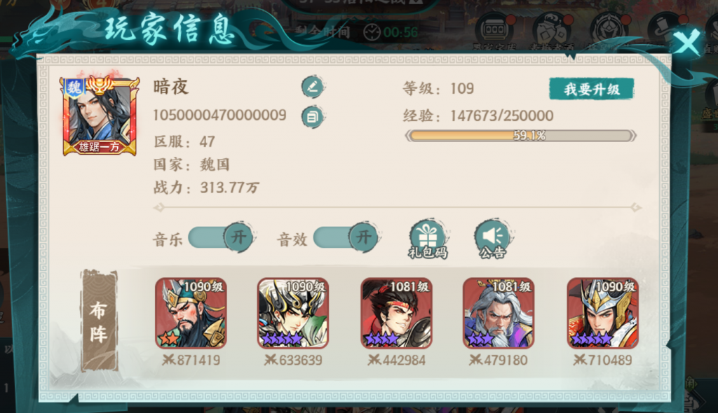This screenshot has width=718, height=413.
Task: Click the 我要升级 level up button
Action: point(592,89)
